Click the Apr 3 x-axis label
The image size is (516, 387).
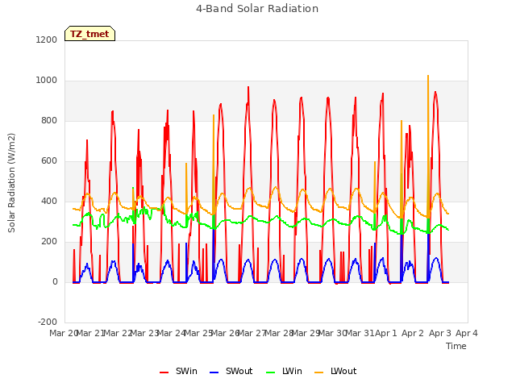click(440, 333)
